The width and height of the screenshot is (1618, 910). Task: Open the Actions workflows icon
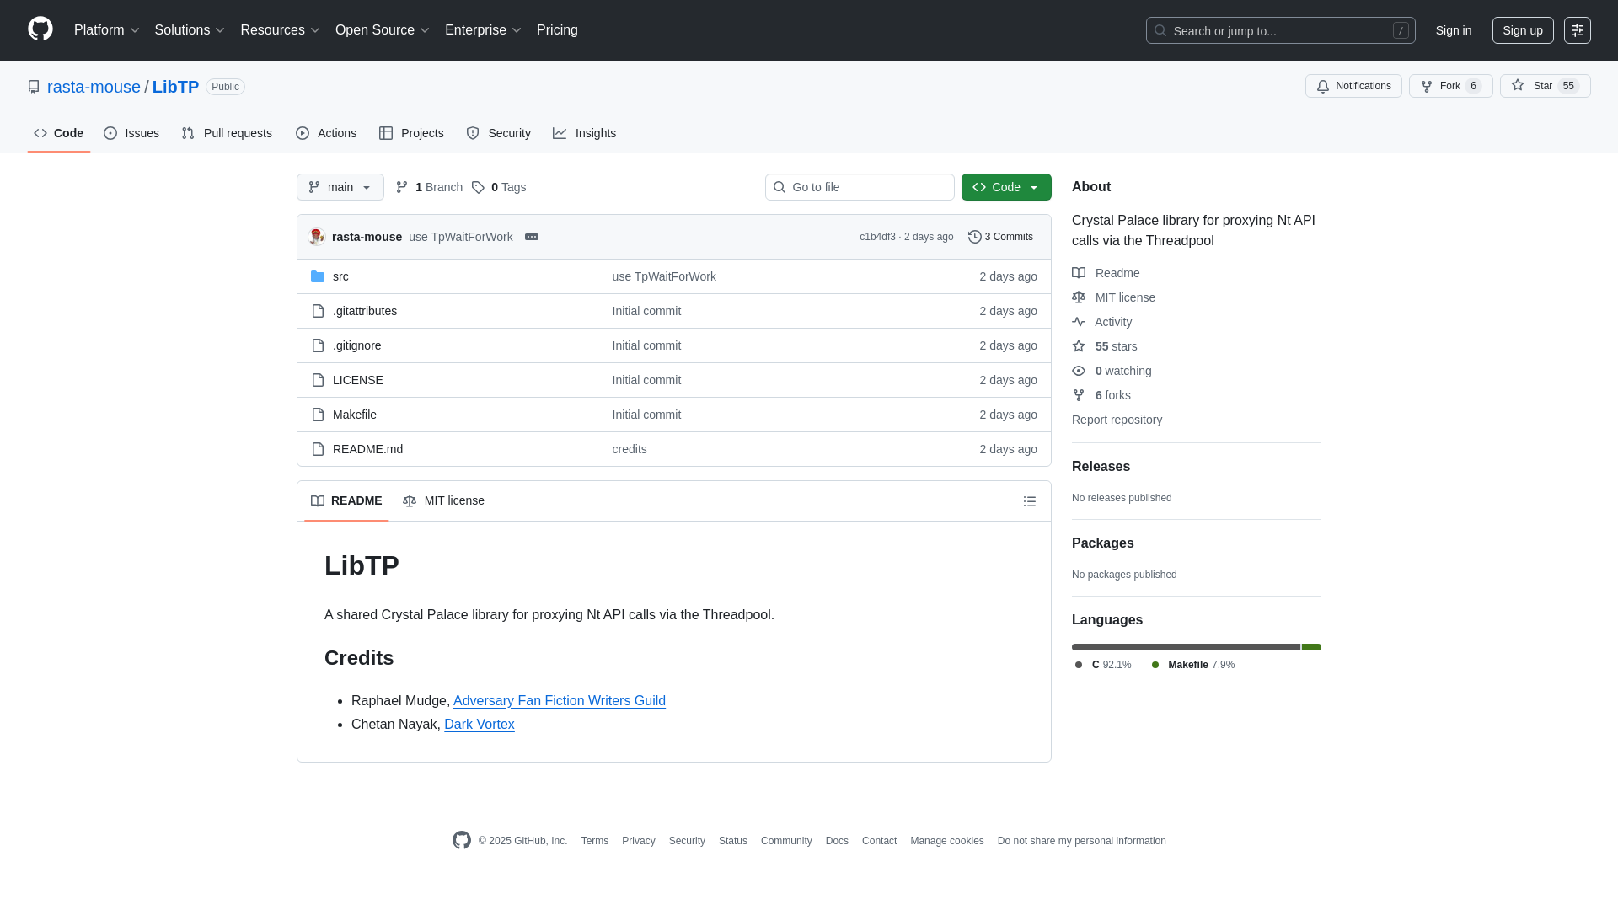click(x=303, y=133)
